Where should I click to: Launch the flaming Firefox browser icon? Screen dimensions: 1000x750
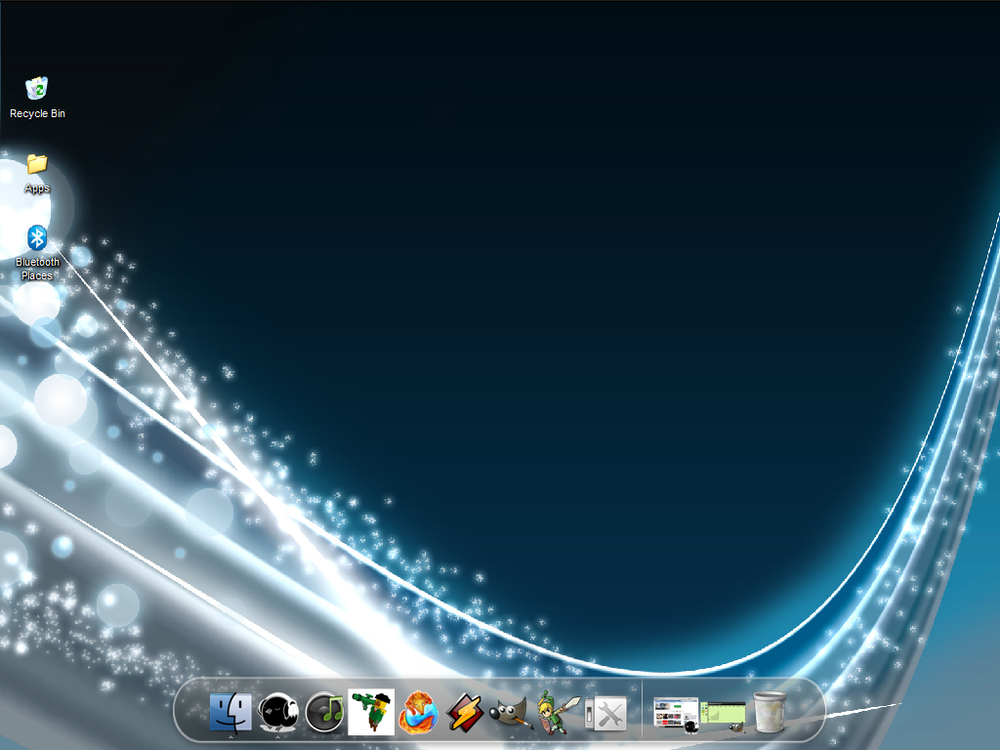tap(418, 712)
